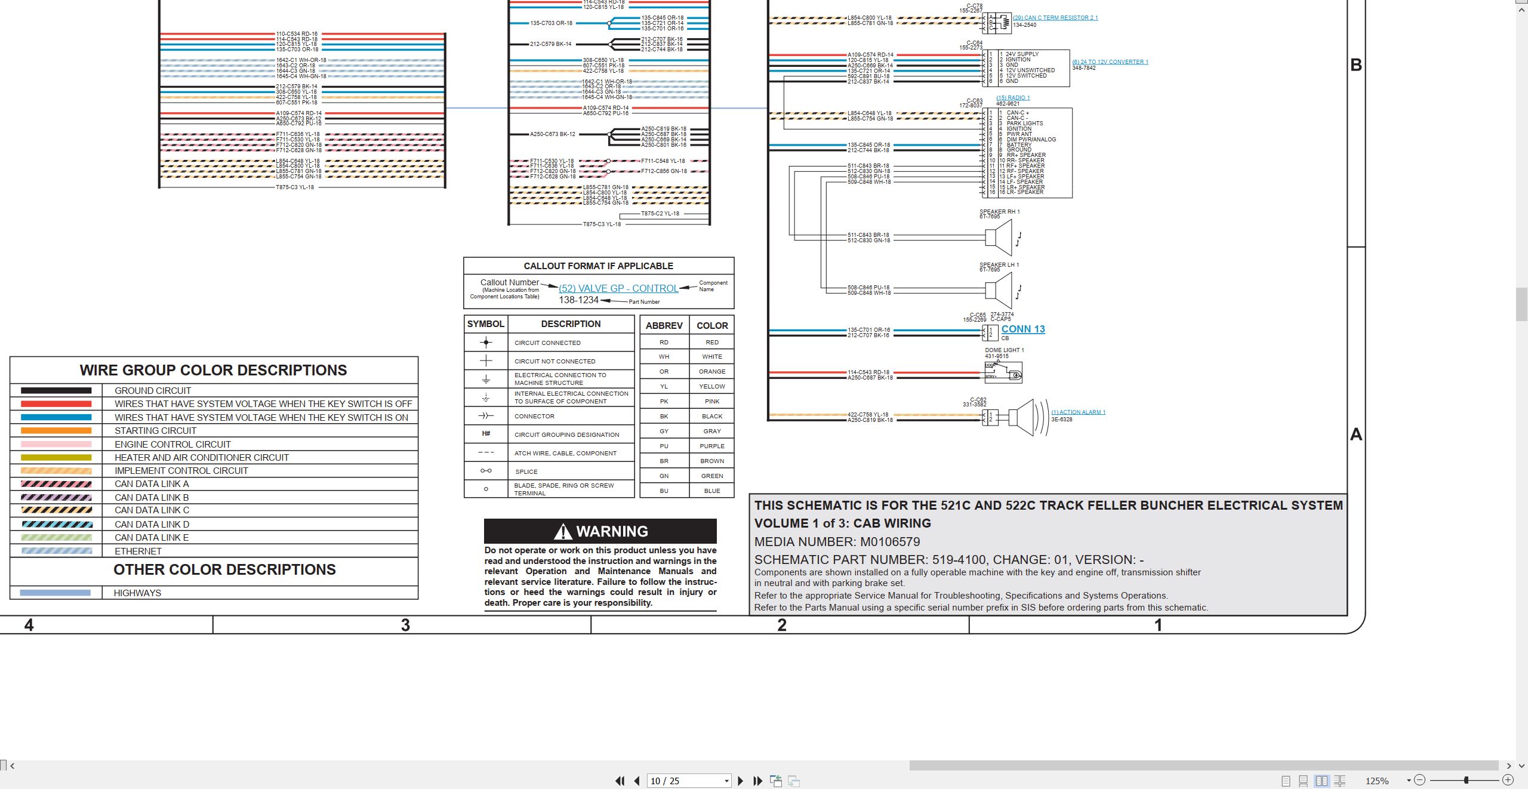Click the CAN DATA LINK D swatch
The width and height of the screenshot is (1528, 789).
[x=56, y=524]
